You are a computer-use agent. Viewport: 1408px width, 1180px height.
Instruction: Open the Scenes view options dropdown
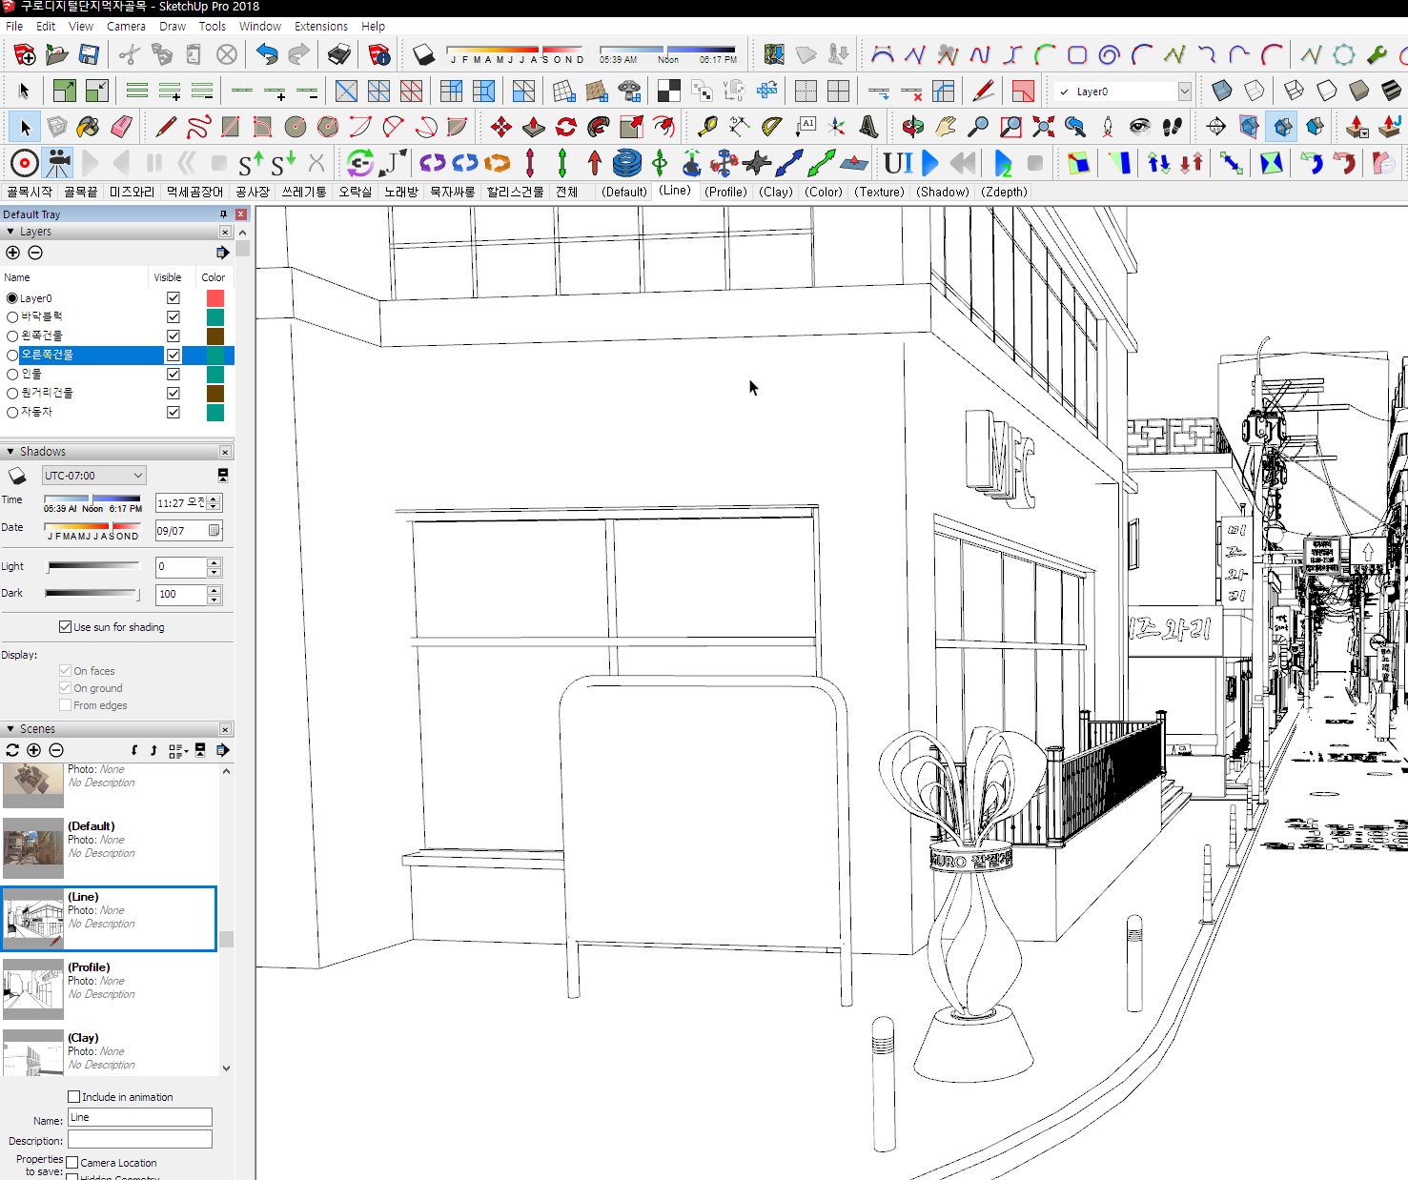click(x=178, y=751)
